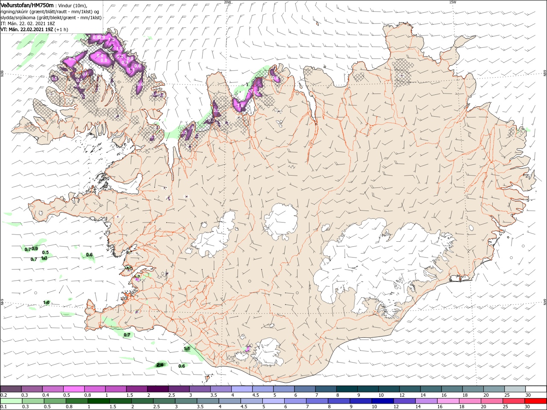This screenshot has width=547, height=410.
Task: Pick the upper legend swatch between 0.2 and 0.3
Action: 11,389
